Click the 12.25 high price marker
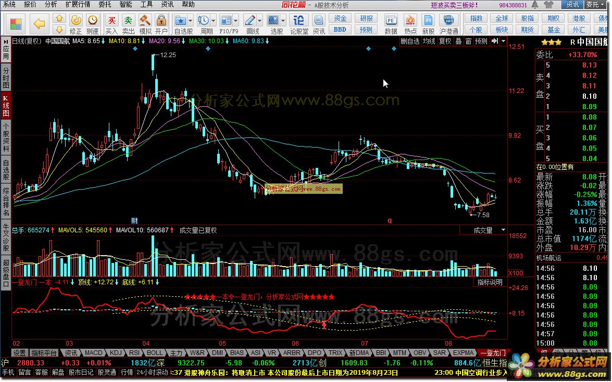The width and height of the screenshot is (612, 382). coord(168,55)
